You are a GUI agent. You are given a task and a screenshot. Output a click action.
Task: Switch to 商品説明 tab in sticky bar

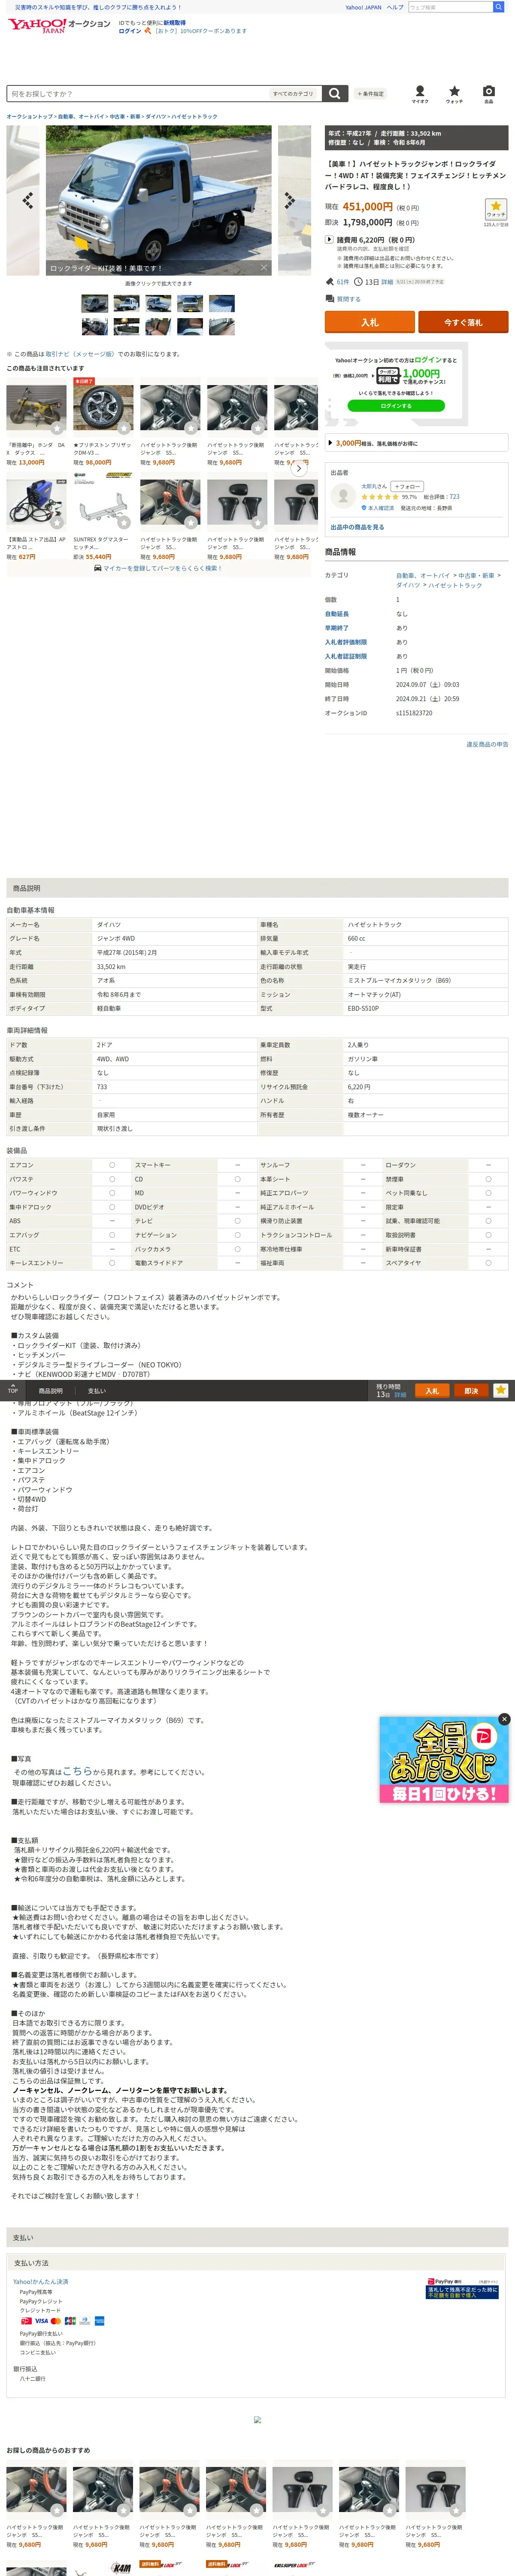pyautogui.click(x=50, y=1391)
